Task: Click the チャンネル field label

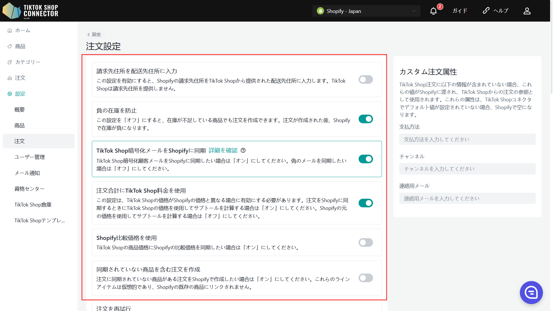Action: coord(412,157)
